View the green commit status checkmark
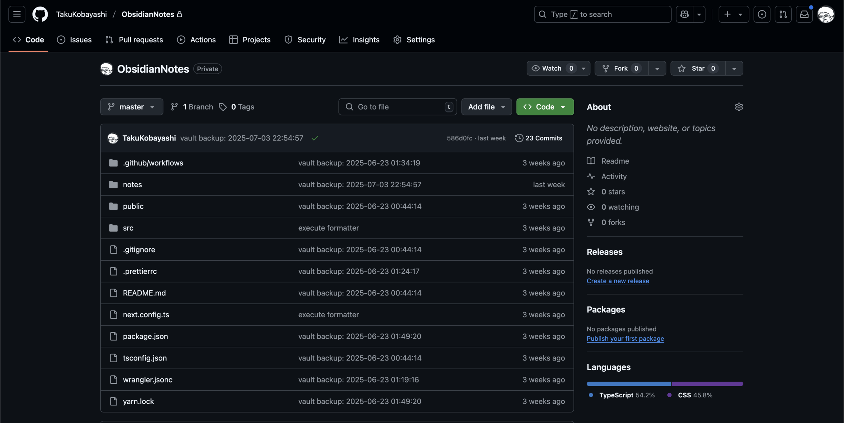This screenshot has width=844, height=423. 315,138
